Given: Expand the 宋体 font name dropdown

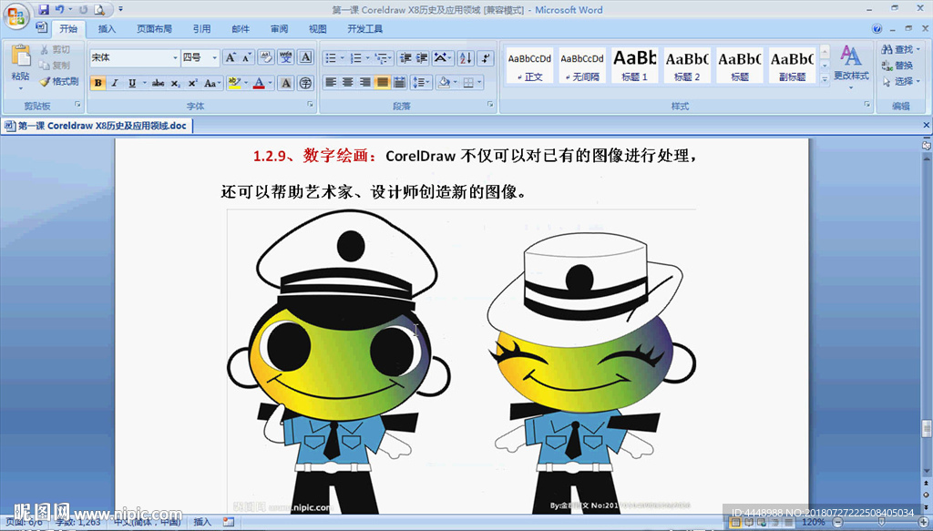Looking at the screenshot, I should click(x=175, y=57).
